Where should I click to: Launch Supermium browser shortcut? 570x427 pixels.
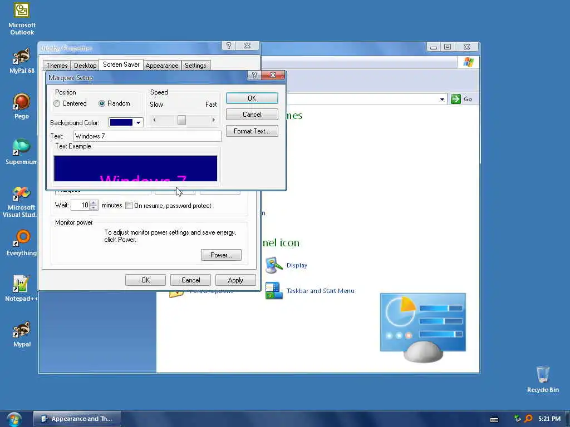(x=22, y=147)
